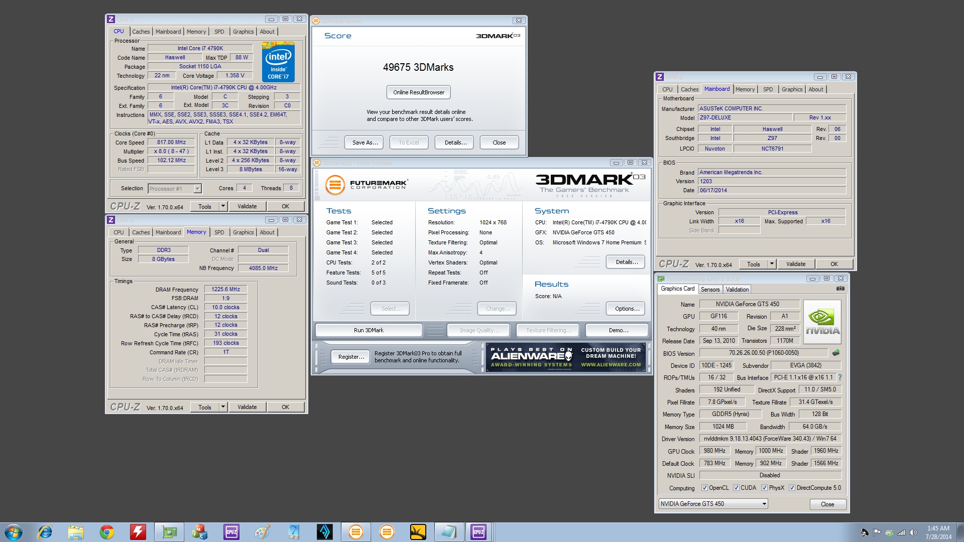
Task: Open the NVIDIA GeForce GTS 450 GPU selector
Action: coord(713,504)
